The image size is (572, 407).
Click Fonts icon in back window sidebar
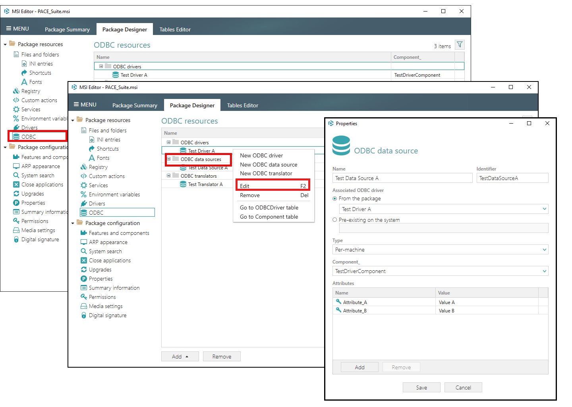tap(24, 82)
